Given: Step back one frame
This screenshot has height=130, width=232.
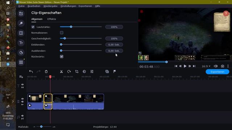Looking at the screenshot, I should 181,66.
